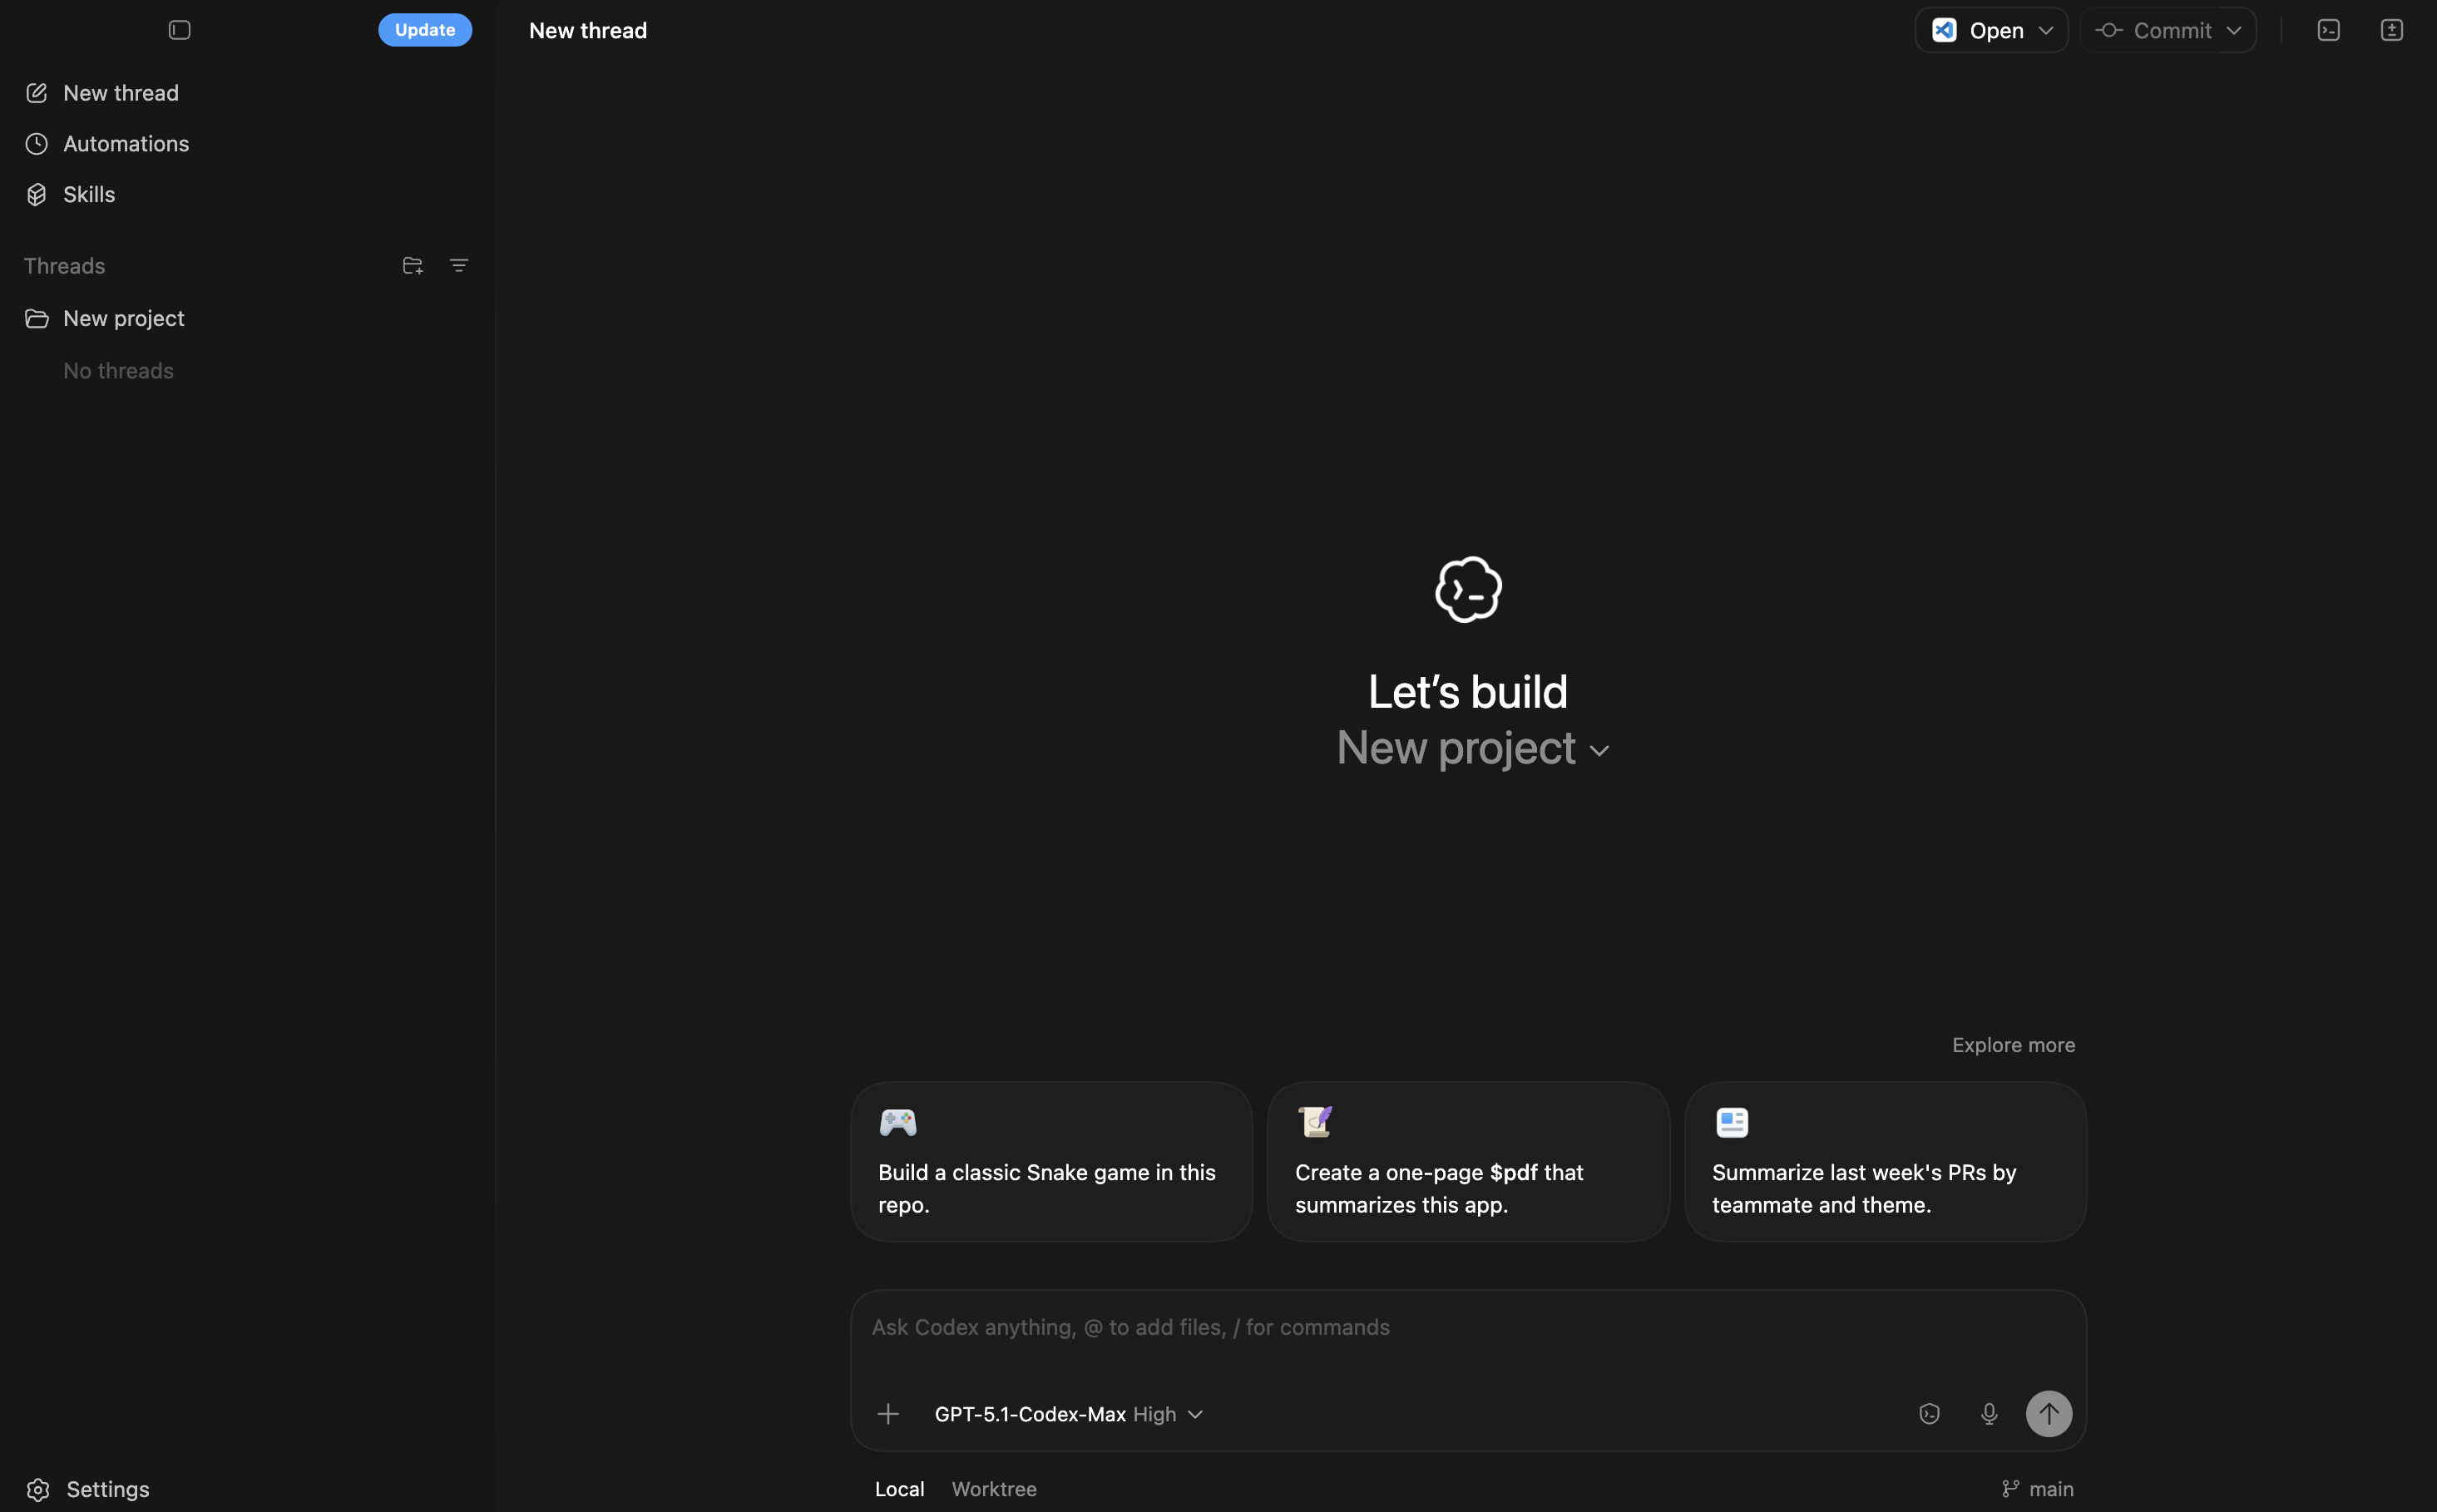
Task: Expand the New project chevron under Let's build
Action: (x=1599, y=752)
